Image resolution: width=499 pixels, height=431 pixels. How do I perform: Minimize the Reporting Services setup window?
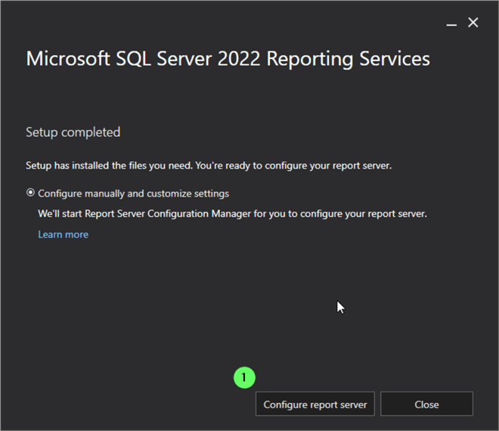(x=451, y=23)
